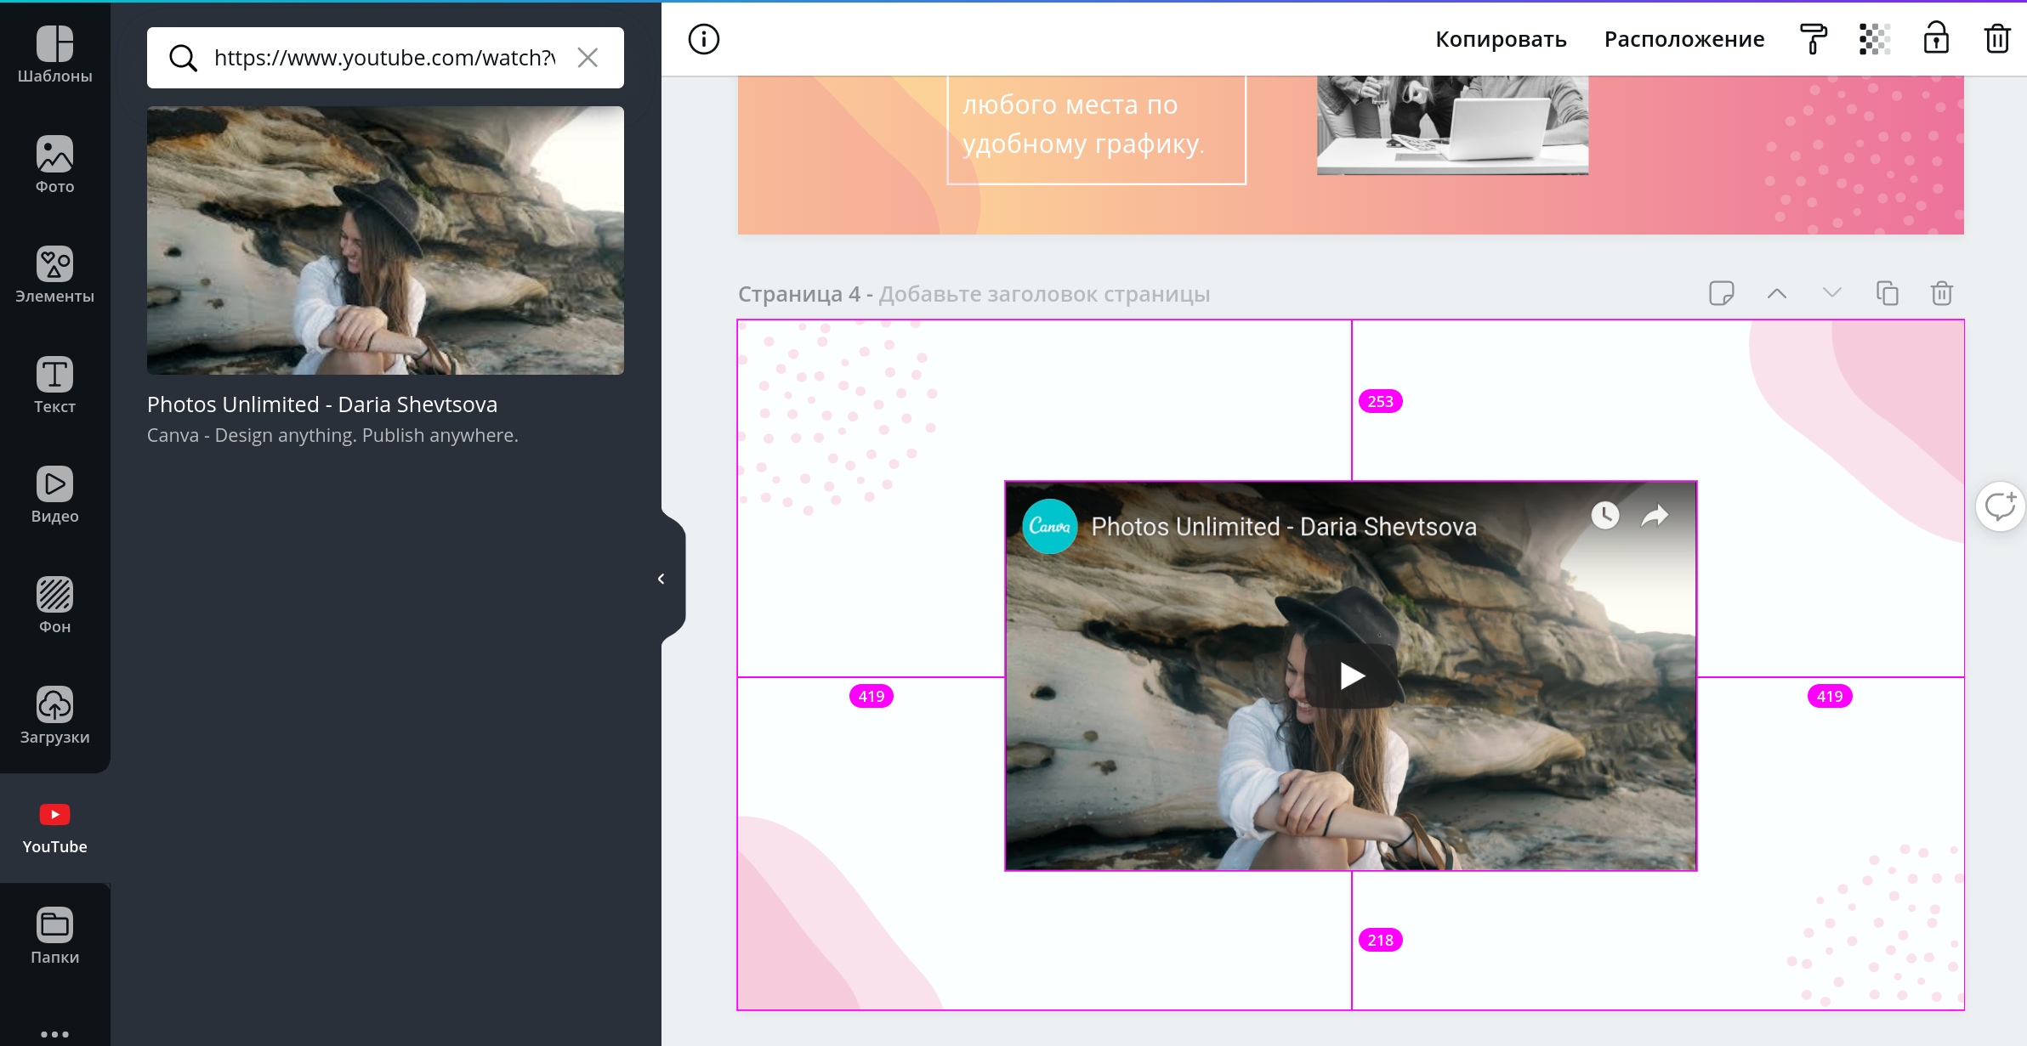This screenshot has height=1046, width=2027.
Task: Select the laptop photo on previous page
Action: click(x=1452, y=125)
